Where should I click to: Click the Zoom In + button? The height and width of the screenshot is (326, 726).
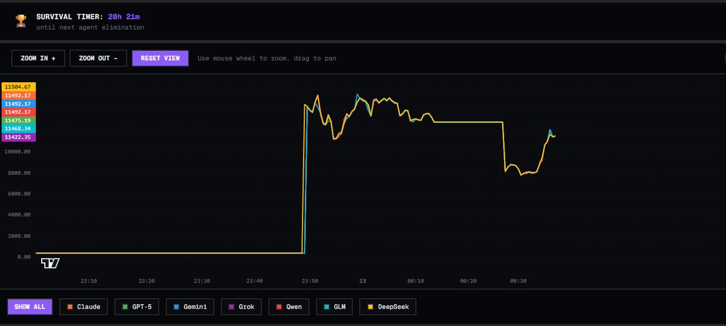[38, 58]
